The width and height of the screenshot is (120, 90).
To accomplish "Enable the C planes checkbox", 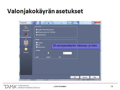I will [x=36, y=43].
